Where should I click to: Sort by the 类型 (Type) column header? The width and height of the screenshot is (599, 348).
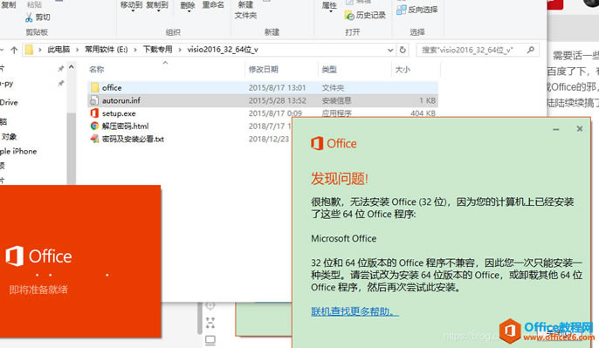(329, 70)
